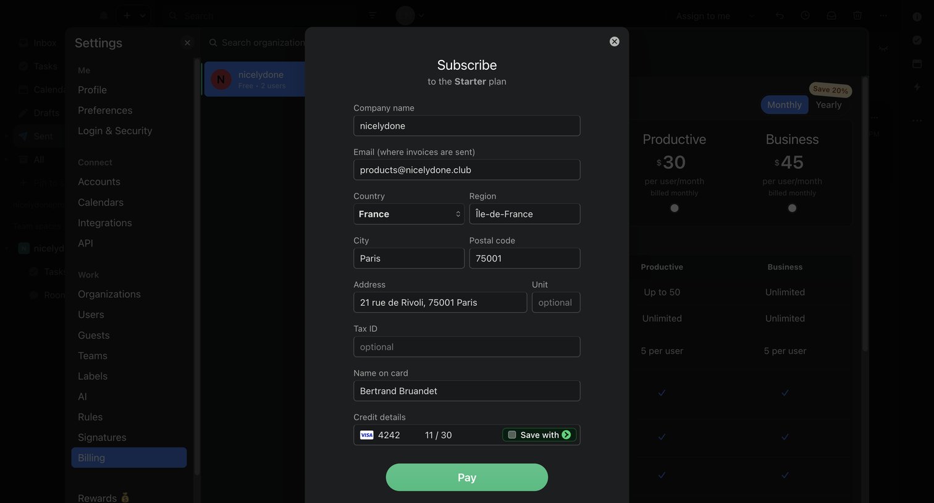Click the Name on card field
Screen dimensions: 934x503
[467, 391]
